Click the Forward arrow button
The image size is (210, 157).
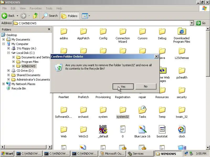[23, 16]
